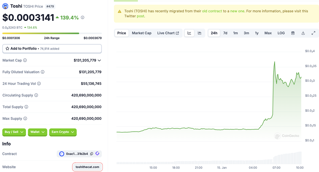Open the Live Chart external tab
Screen dimensions: 319x172
pyautogui.click(x=168, y=33)
